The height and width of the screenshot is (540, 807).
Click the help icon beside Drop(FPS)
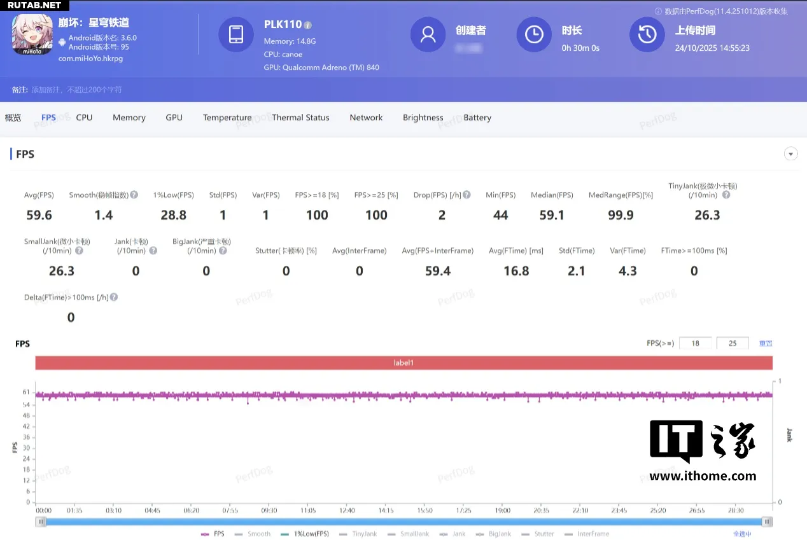pyautogui.click(x=467, y=195)
